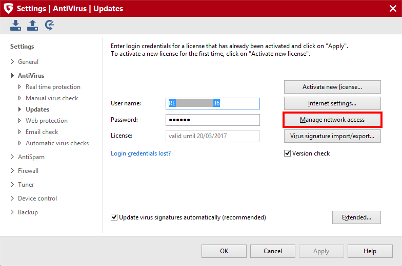Select the Device control category
402x266 pixels.
pos(37,198)
